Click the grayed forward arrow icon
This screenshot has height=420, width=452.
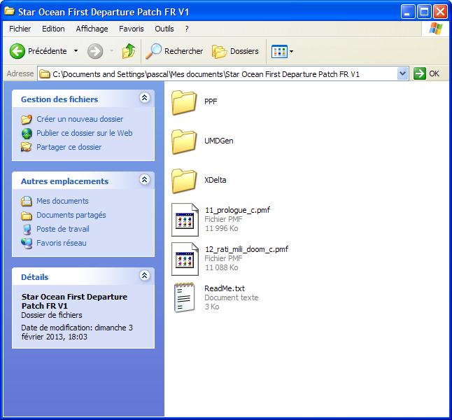tap(95, 51)
